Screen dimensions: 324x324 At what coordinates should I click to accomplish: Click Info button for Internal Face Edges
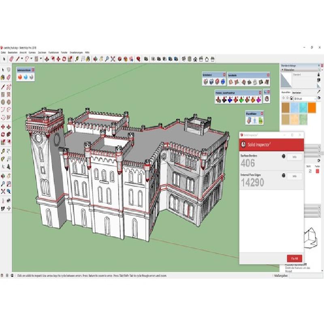coord(294,176)
